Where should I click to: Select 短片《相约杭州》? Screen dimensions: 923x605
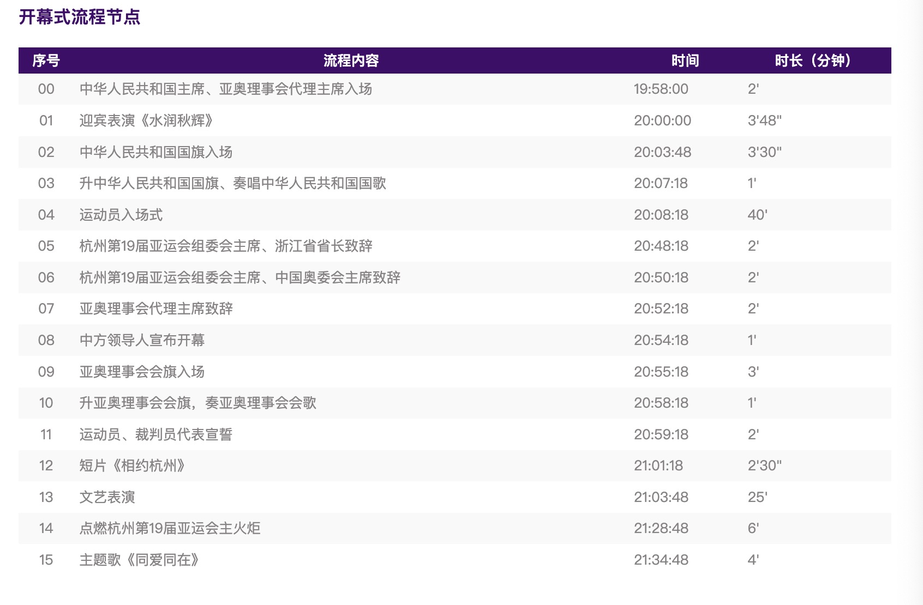pyautogui.click(x=133, y=465)
